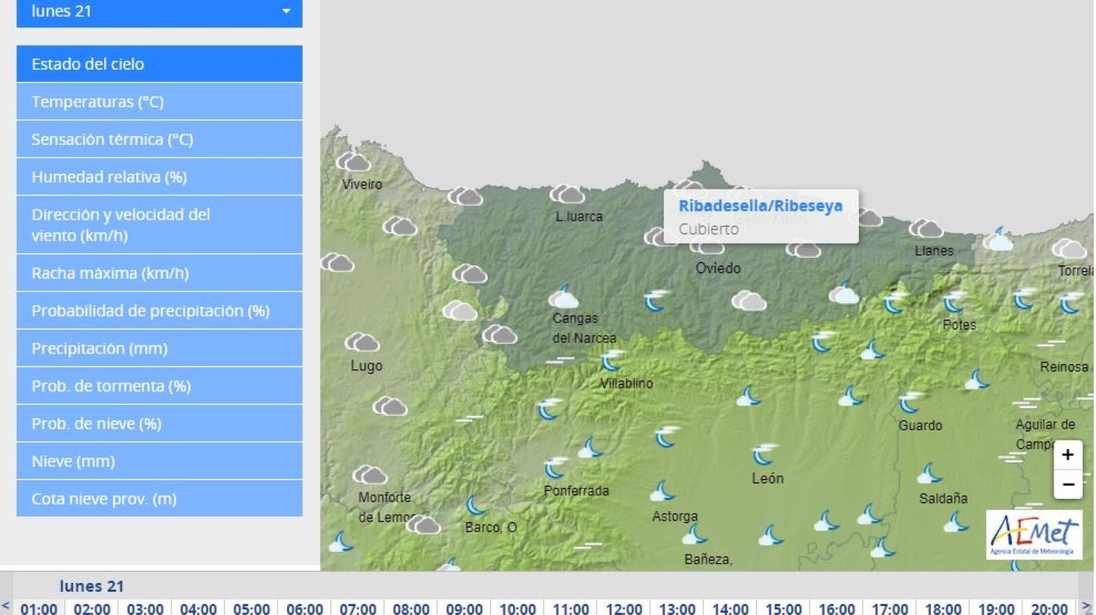
Task: Jump to 18:00 on the timeline
Action: (x=943, y=608)
